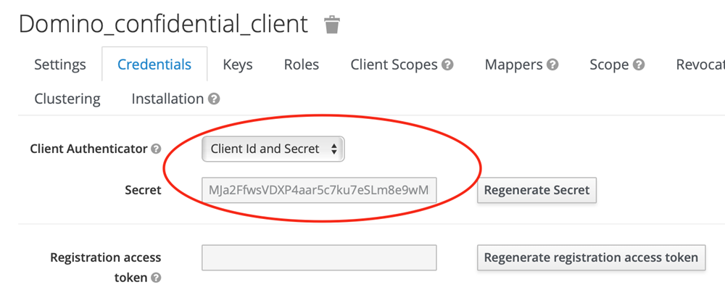Click Client Authenticator help icon
The width and height of the screenshot is (725, 306).
click(156, 149)
